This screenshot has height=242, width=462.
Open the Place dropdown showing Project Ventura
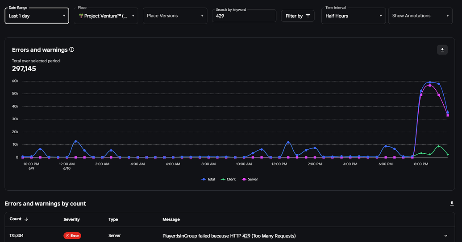click(x=106, y=16)
